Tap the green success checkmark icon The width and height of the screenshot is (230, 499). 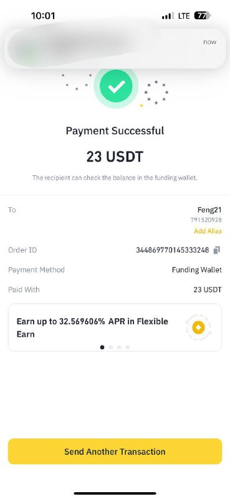tap(116, 86)
